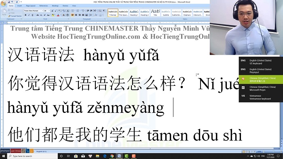Select English US keyboard input
The height and width of the screenshot is (159, 283).
[261, 62]
